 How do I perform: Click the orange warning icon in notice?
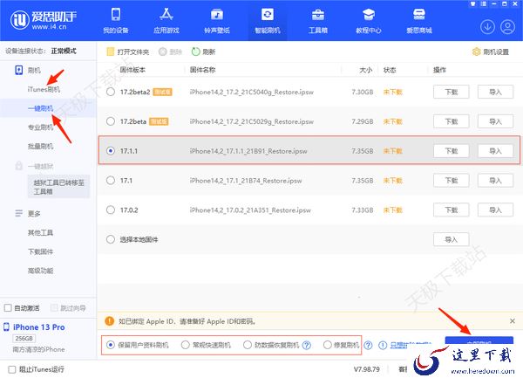coord(109,321)
